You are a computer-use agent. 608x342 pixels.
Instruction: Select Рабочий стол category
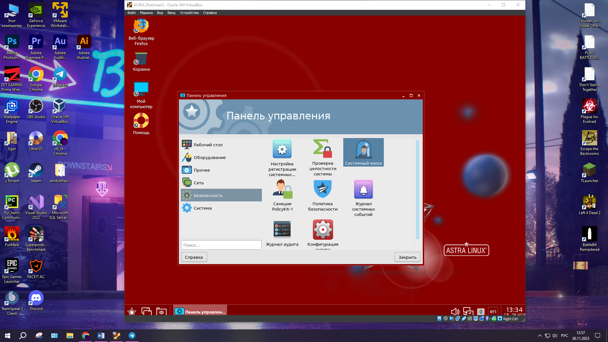click(221, 145)
